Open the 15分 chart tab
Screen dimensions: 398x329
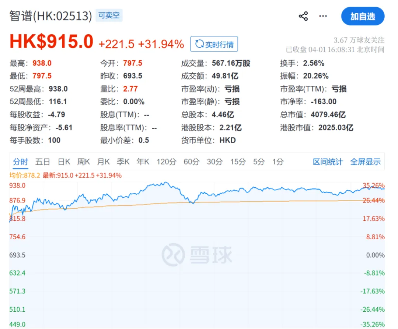(x=238, y=162)
